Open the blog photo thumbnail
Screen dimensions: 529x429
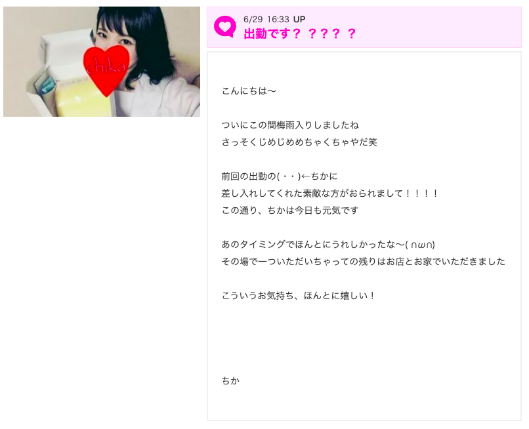(102, 62)
